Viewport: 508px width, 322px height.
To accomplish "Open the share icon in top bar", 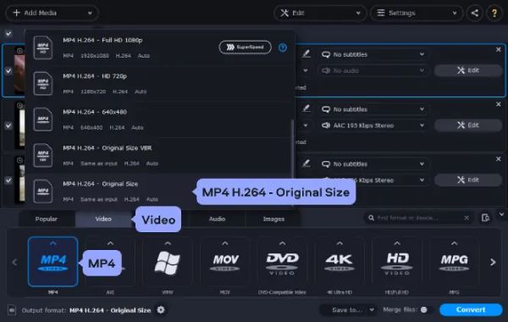I will click(475, 13).
